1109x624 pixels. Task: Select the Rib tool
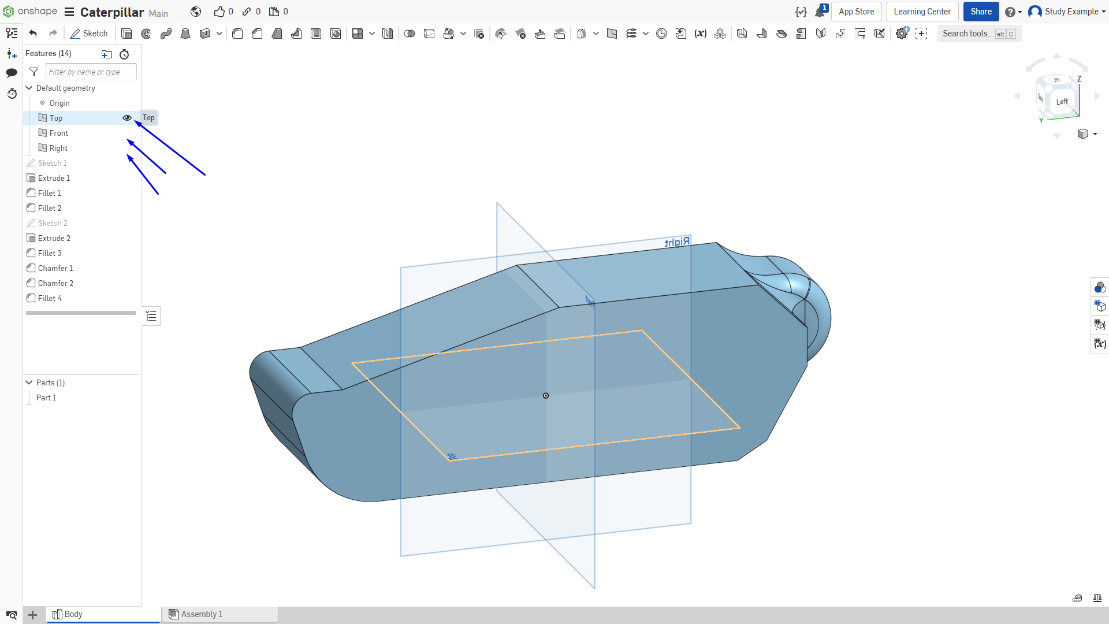tap(296, 34)
